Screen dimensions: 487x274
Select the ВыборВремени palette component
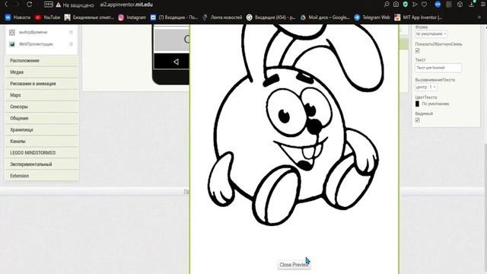click(33, 32)
